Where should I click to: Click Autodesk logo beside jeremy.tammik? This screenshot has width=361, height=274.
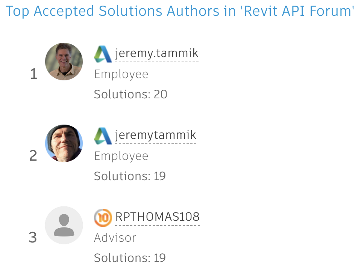tap(103, 54)
